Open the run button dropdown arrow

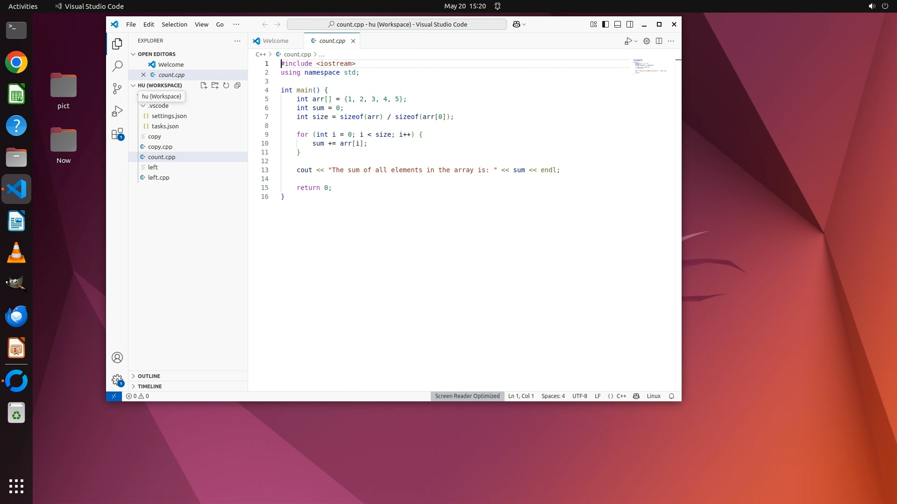pyautogui.click(x=636, y=41)
